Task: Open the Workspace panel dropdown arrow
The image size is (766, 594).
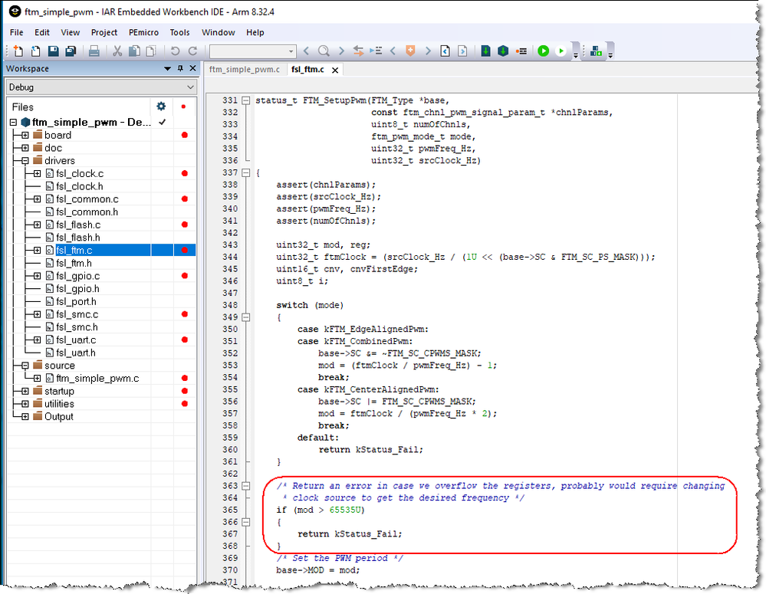Action: coord(168,68)
